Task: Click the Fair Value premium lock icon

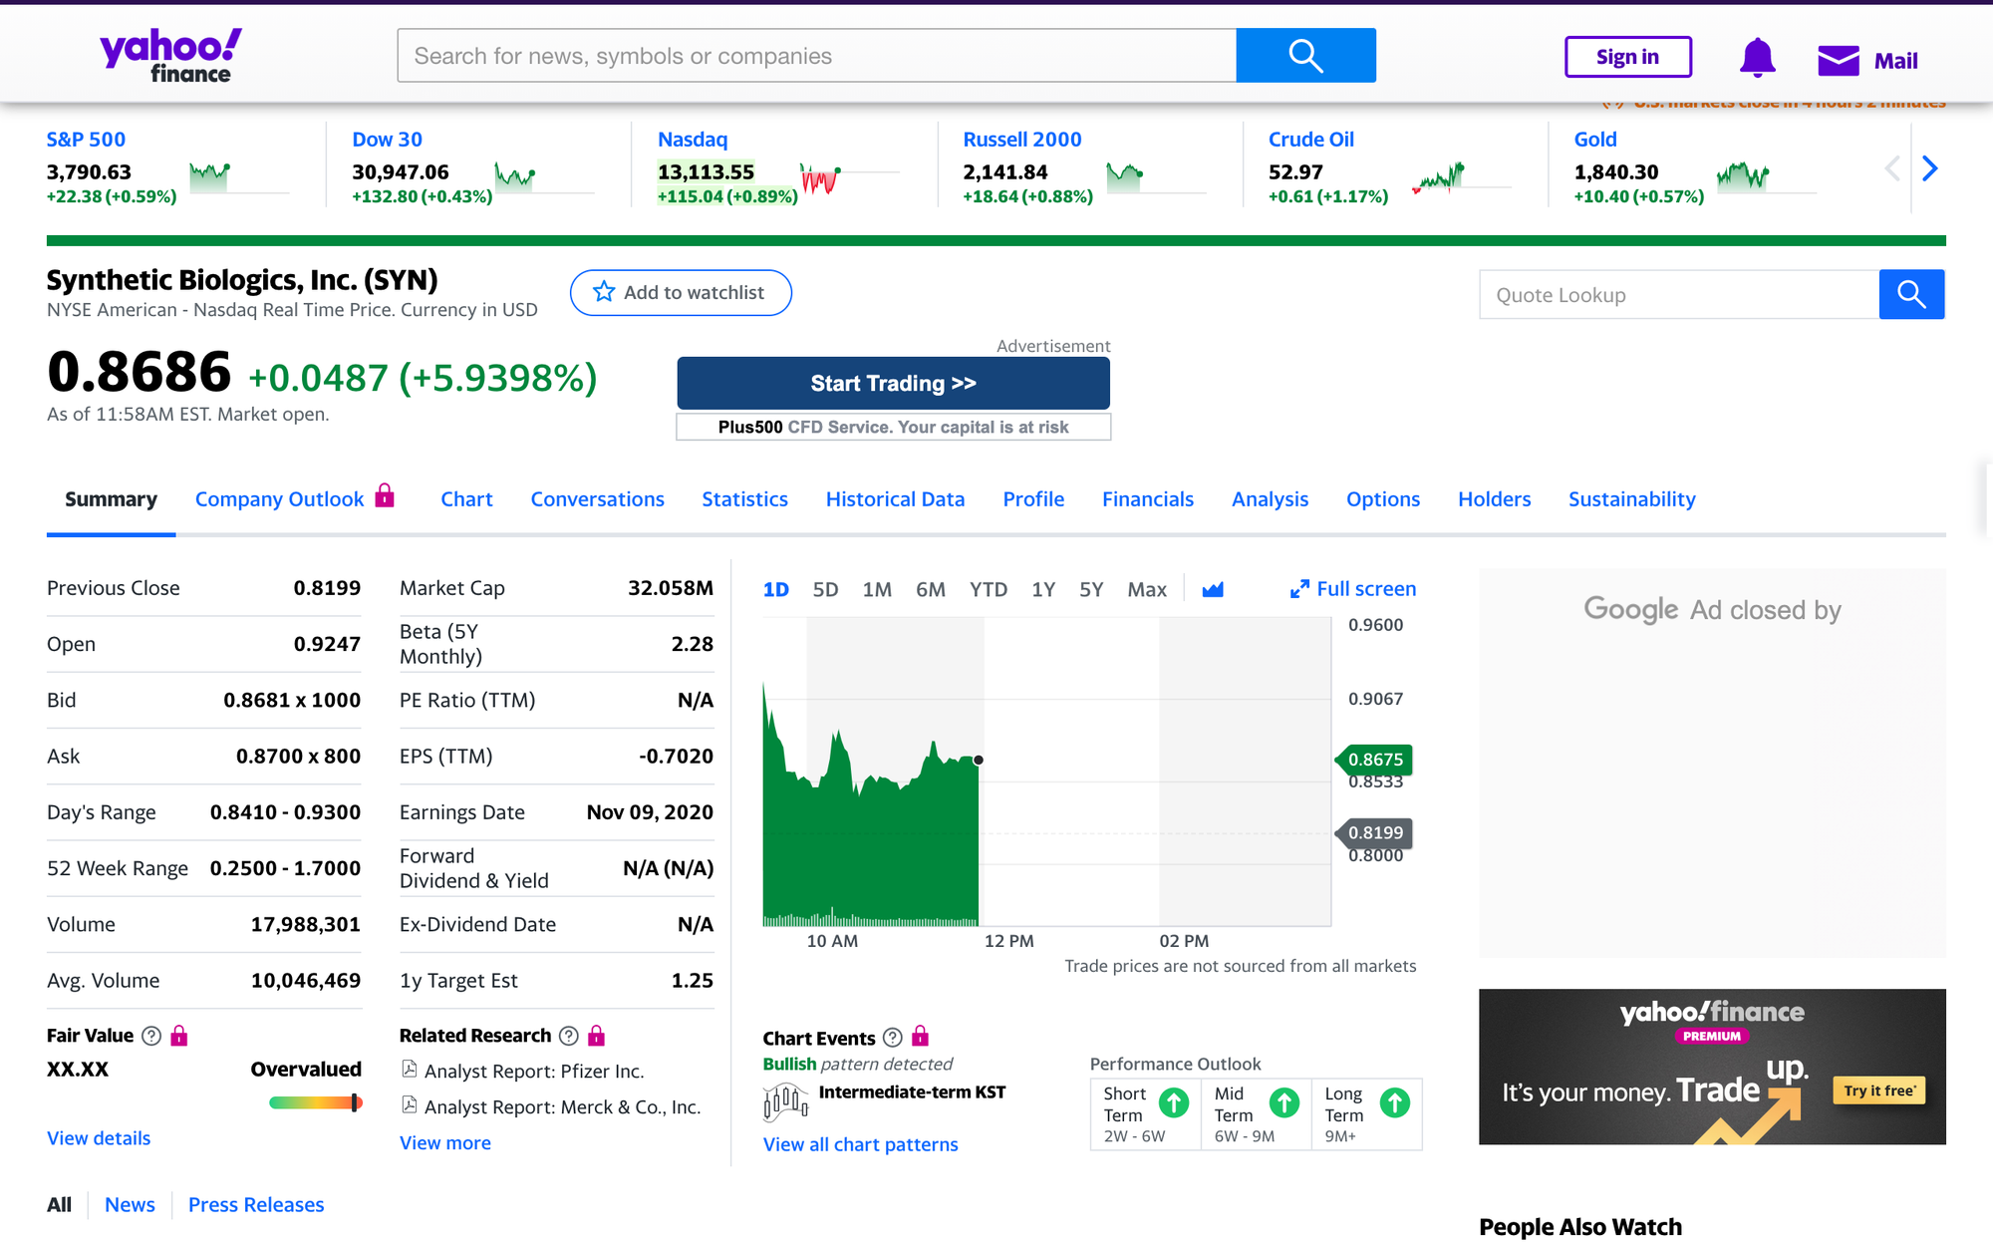Action: 179,1036
